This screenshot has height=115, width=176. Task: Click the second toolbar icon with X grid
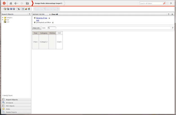pos(8,9)
